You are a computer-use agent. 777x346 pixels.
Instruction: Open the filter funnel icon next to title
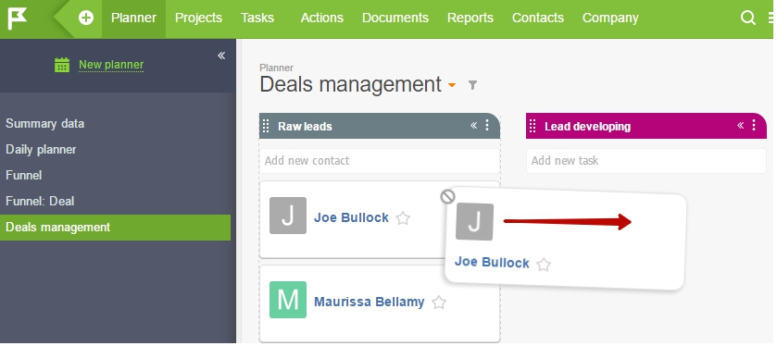pyautogui.click(x=472, y=85)
